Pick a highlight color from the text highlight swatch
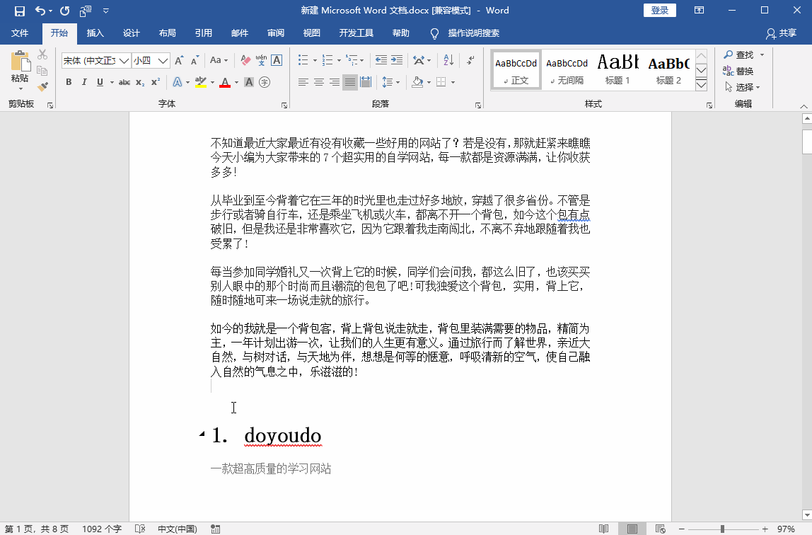 coord(202,84)
